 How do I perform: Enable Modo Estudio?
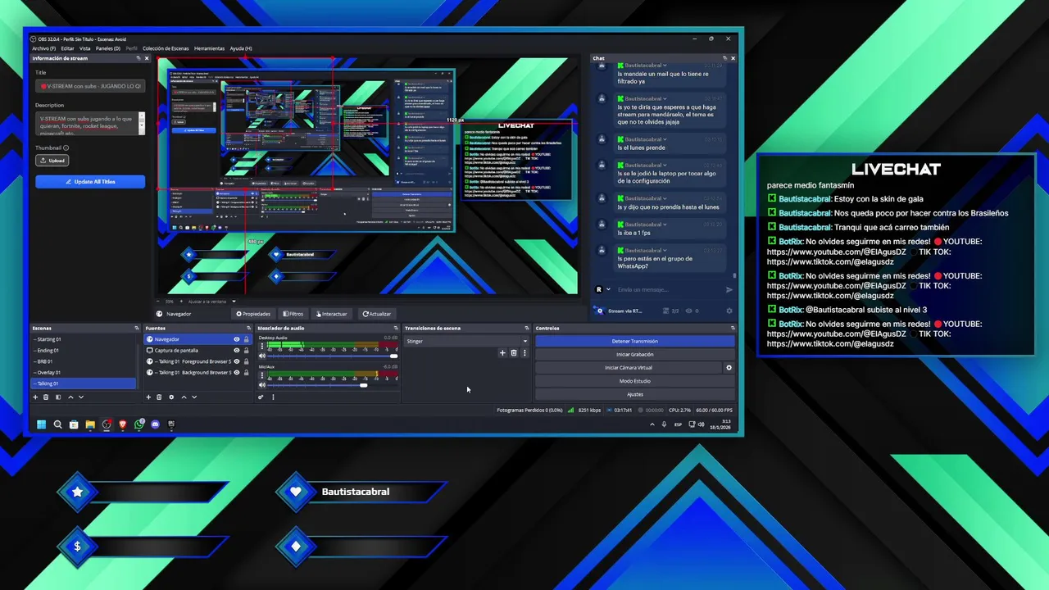[x=635, y=381]
